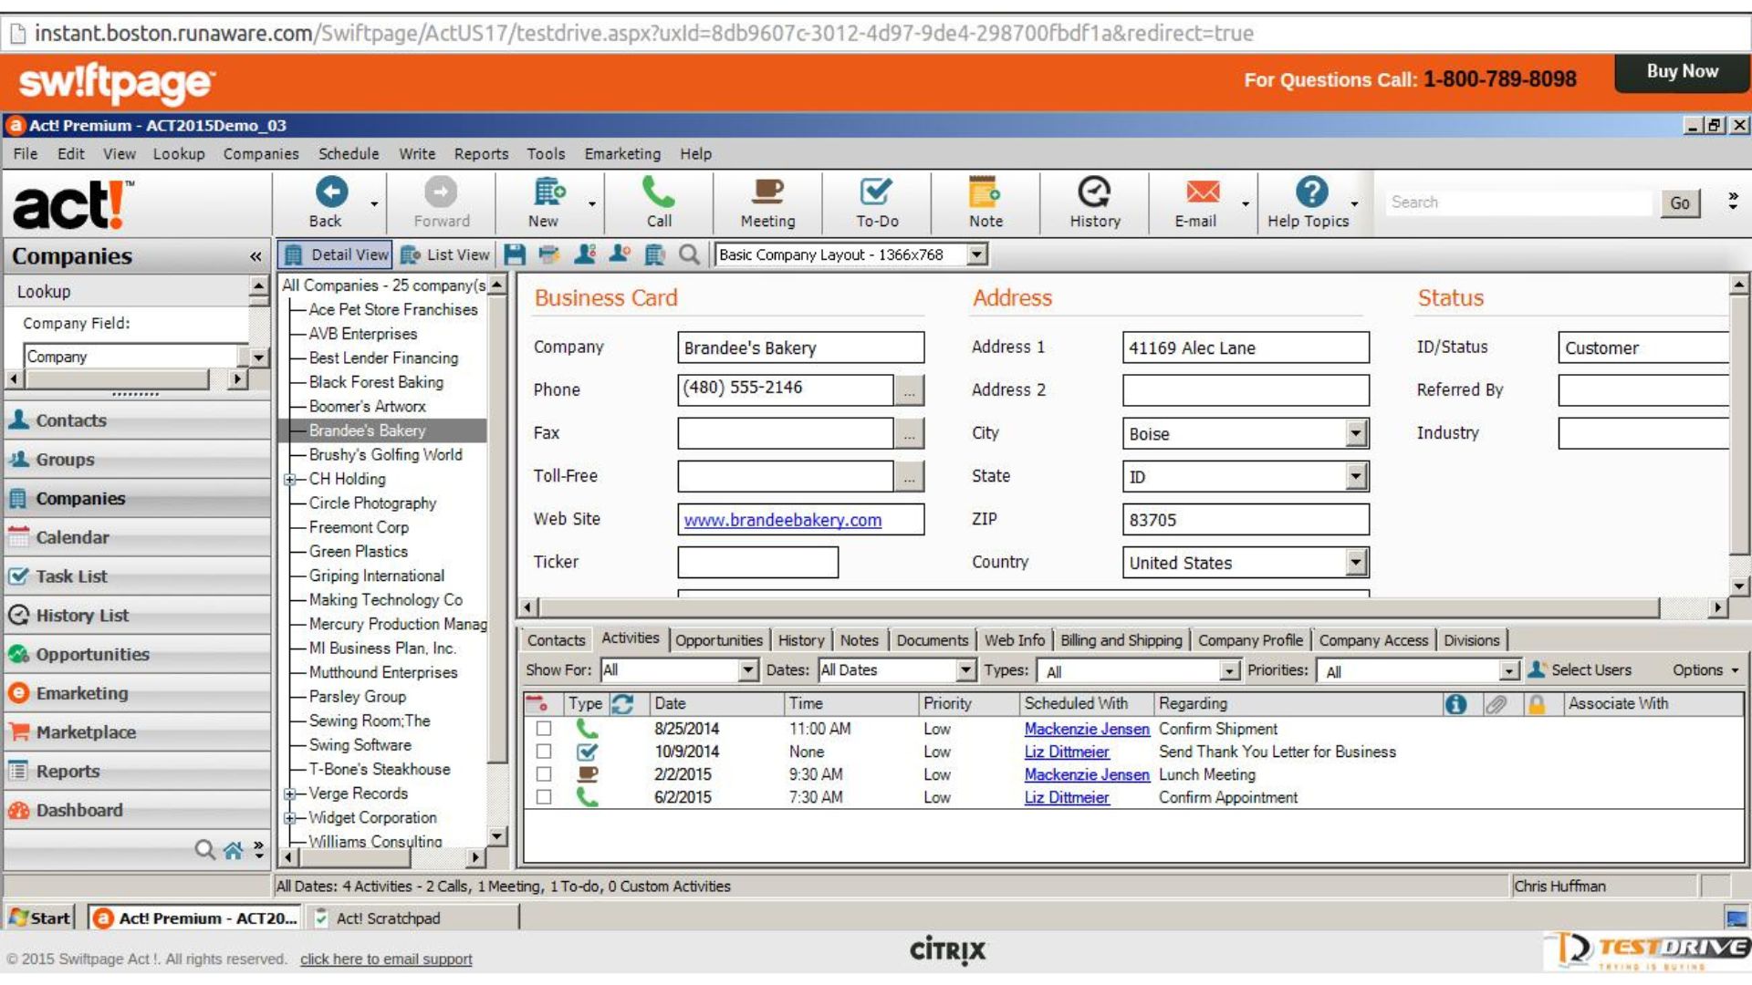Viewport: 1752px width, 985px height.
Task: Switch to the Billing and Shipping tab
Action: coord(1121,640)
